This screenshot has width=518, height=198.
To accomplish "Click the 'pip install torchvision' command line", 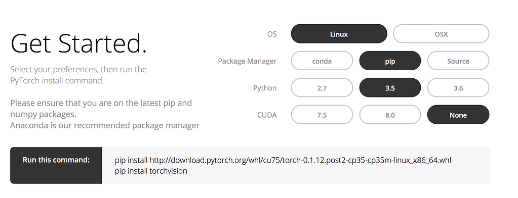I will tap(151, 171).
